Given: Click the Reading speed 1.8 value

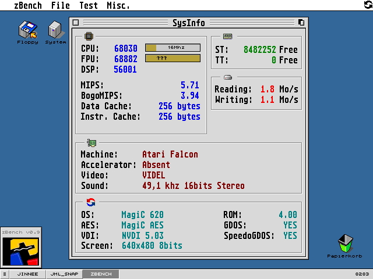Looking at the screenshot, I should click(268, 89).
